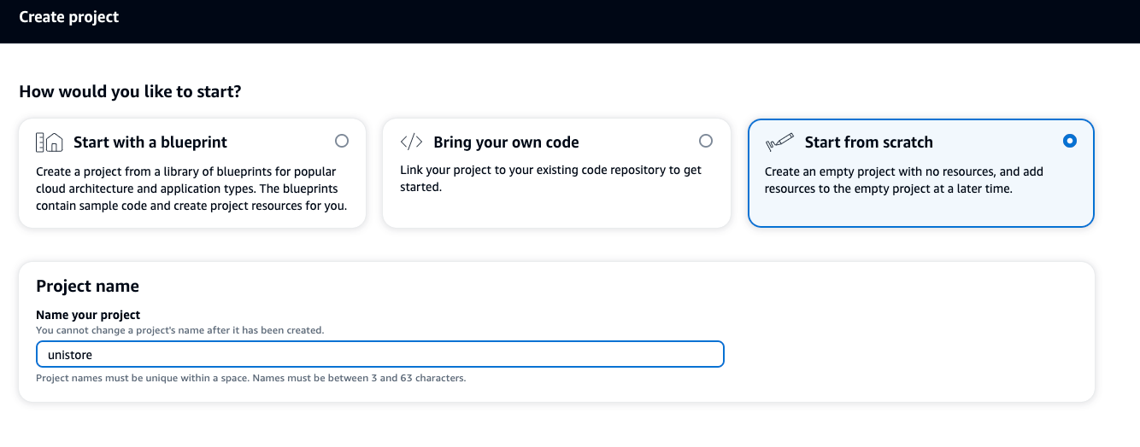Choose the Start with a blueprint card title
The image size is (1140, 447).
click(150, 142)
